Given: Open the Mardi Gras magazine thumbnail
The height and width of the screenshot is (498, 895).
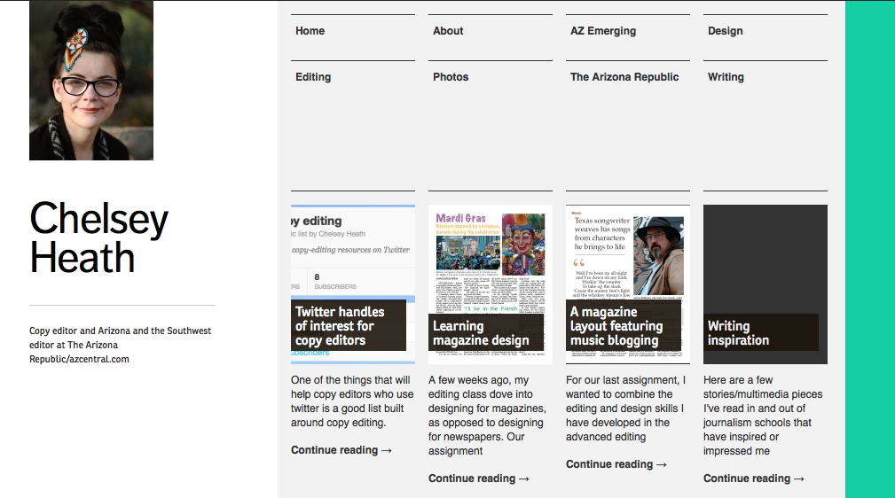Looking at the screenshot, I should click(490, 257).
